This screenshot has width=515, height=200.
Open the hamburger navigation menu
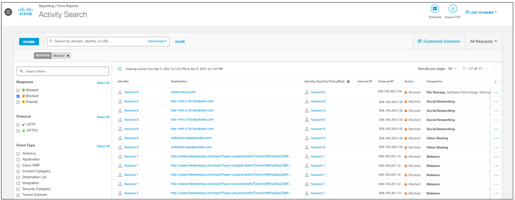click(9, 12)
